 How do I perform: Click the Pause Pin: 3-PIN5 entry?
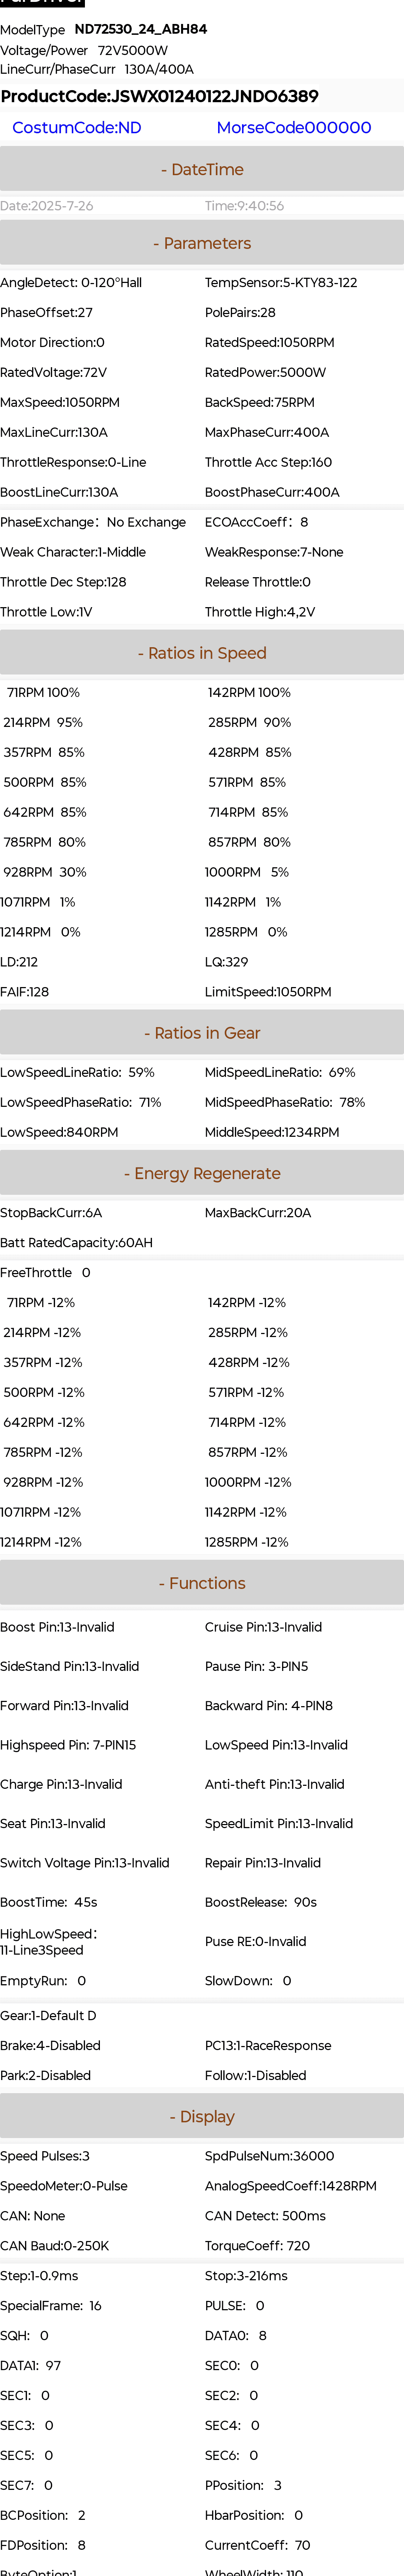point(256,1666)
